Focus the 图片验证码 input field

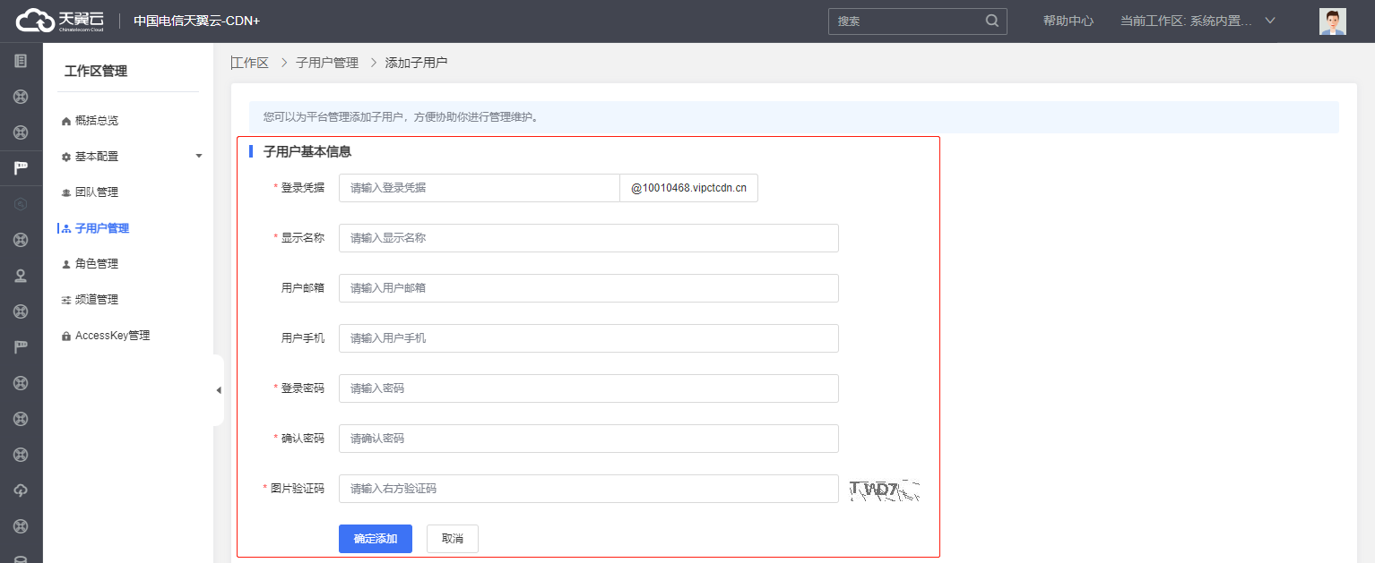coord(589,489)
